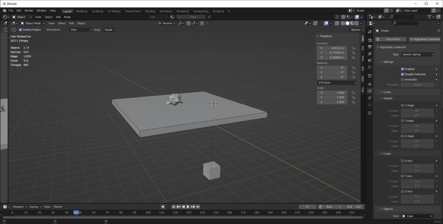Switch viewport to Solid shading
This screenshot has height=224, width=443.
[347, 23]
